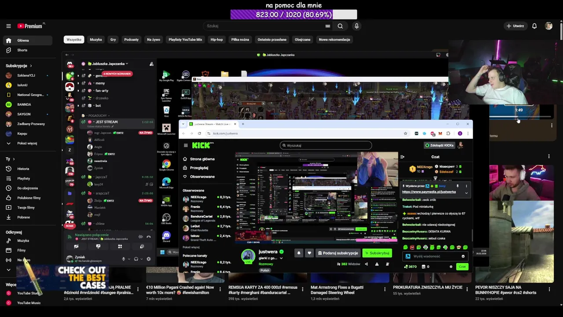Click Discord invite members icon
This screenshot has height=317, width=563.
(151, 64)
